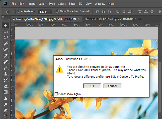Cancel the CMYK conversion dialog

point(112,86)
